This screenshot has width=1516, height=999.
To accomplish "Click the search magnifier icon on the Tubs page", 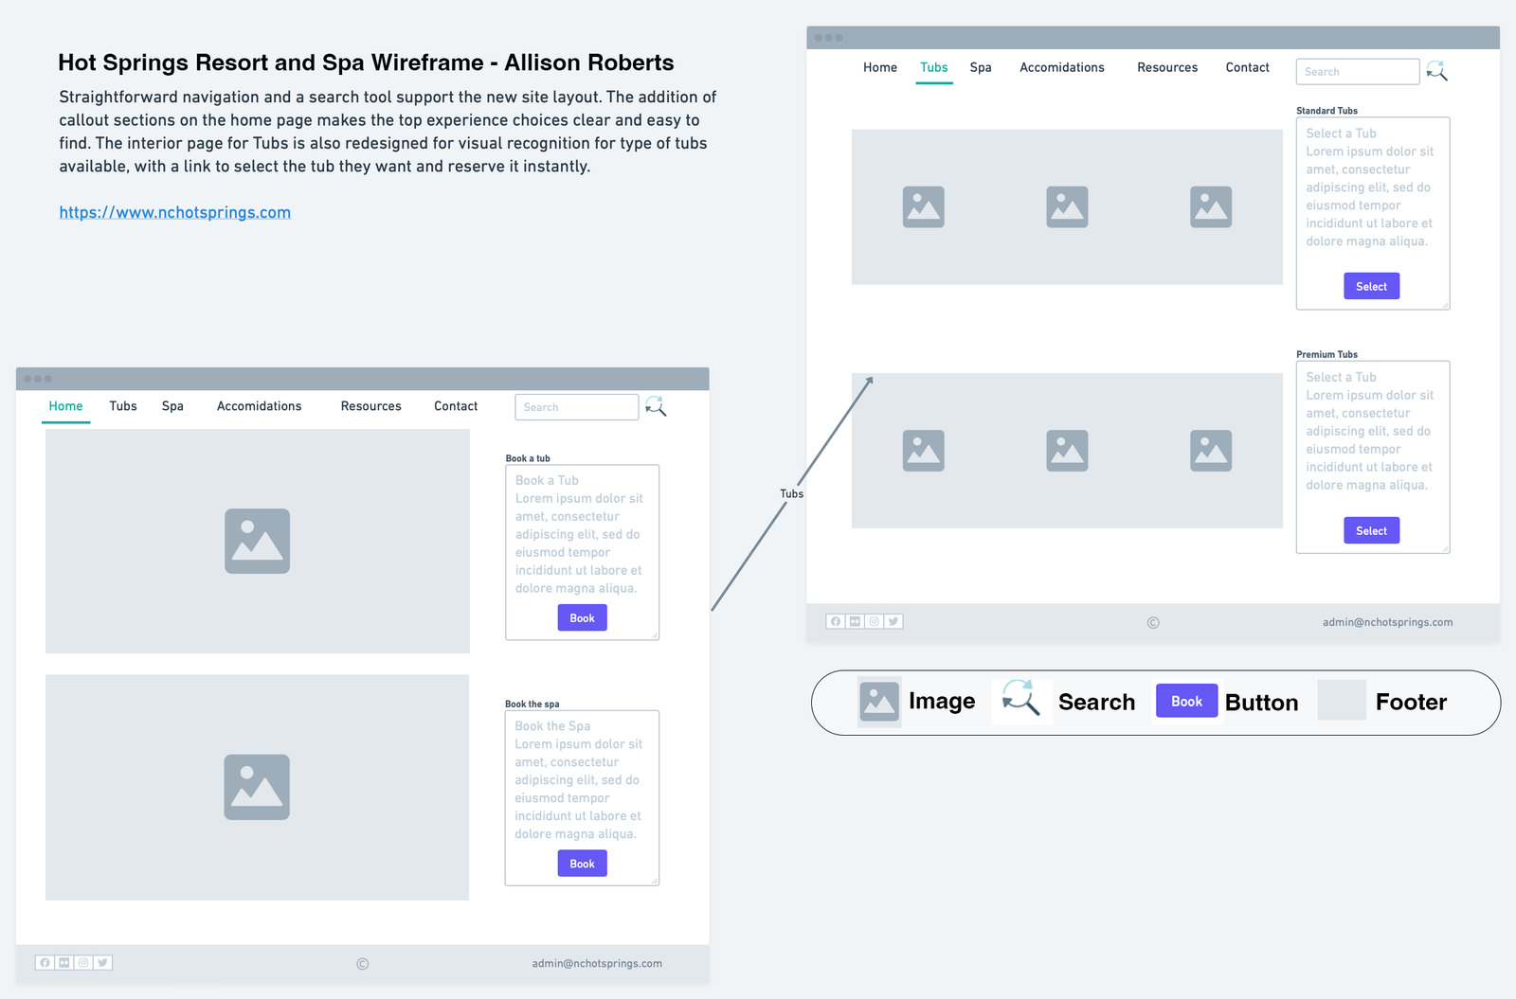I will pos(1436,71).
